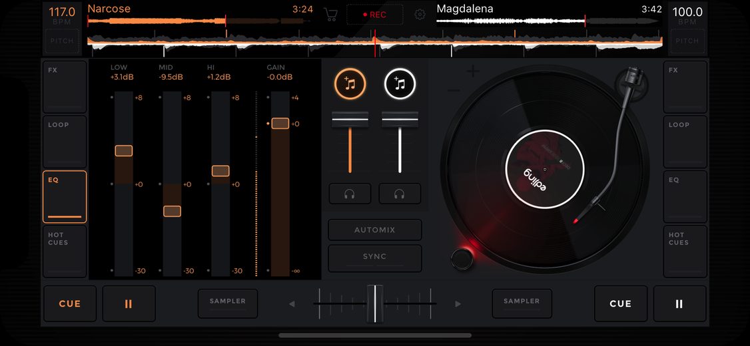The height and width of the screenshot is (346, 750).
Task: Toggle headphone pre-listen for right deck
Action: click(400, 194)
